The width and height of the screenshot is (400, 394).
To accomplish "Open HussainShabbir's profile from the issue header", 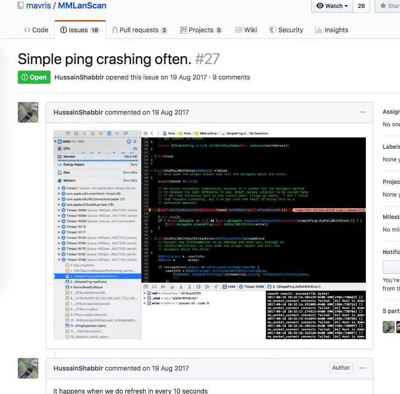I will 79,77.
